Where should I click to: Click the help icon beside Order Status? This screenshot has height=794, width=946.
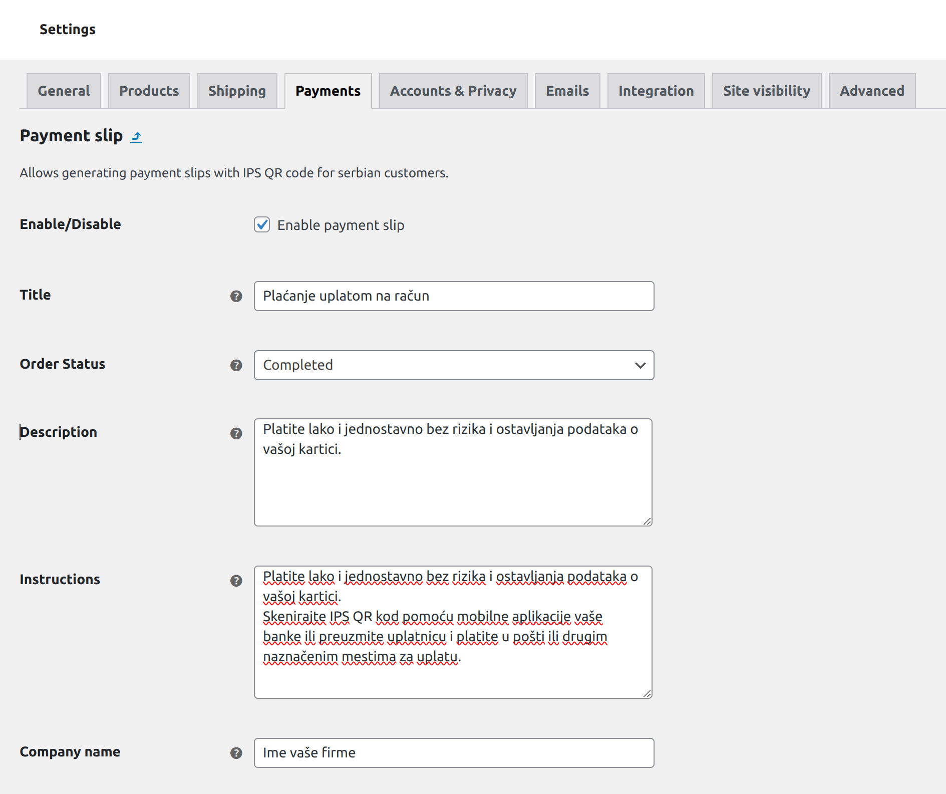tap(236, 365)
